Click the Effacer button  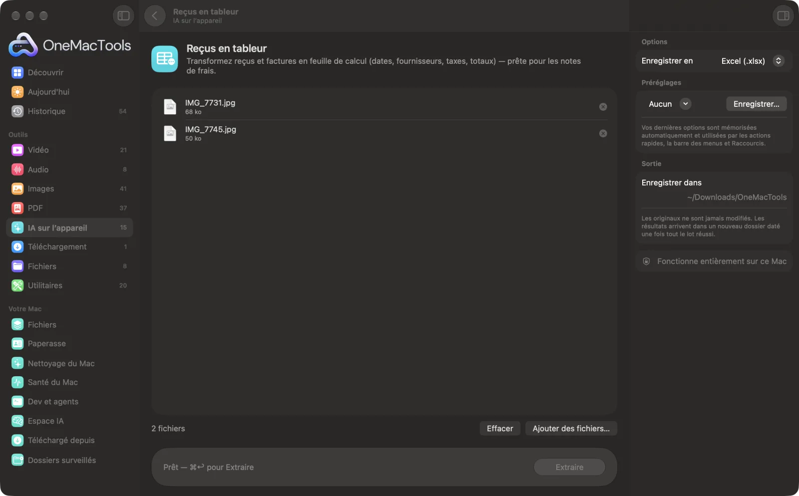click(500, 429)
